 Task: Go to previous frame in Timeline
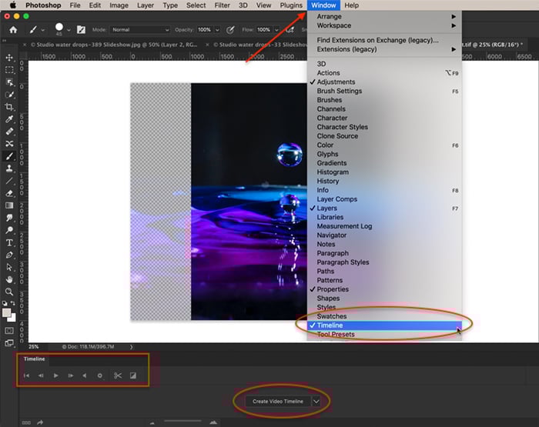[x=41, y=375]
